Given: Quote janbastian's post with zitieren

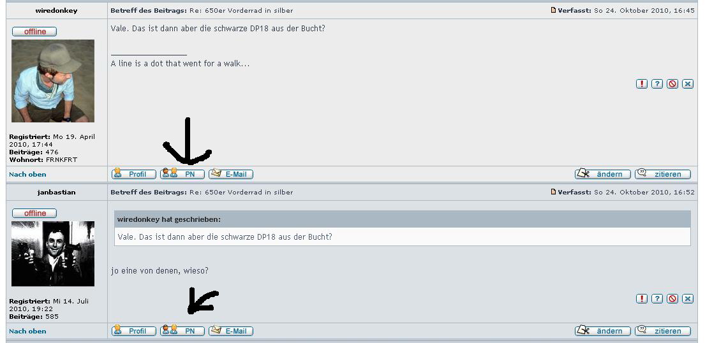Looking at the screenshot, I should pyautogui.click(x=663, y=330).
